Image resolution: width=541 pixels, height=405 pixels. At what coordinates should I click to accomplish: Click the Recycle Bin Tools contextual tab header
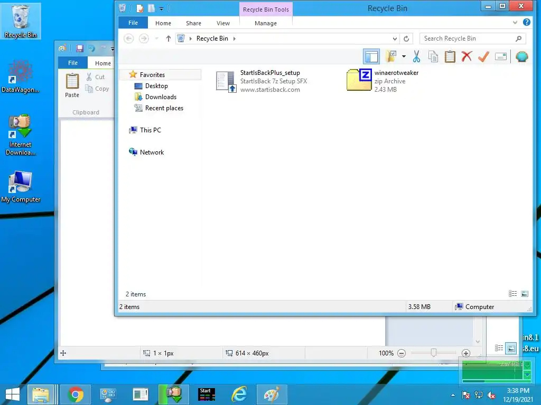(x=266, y=9)
